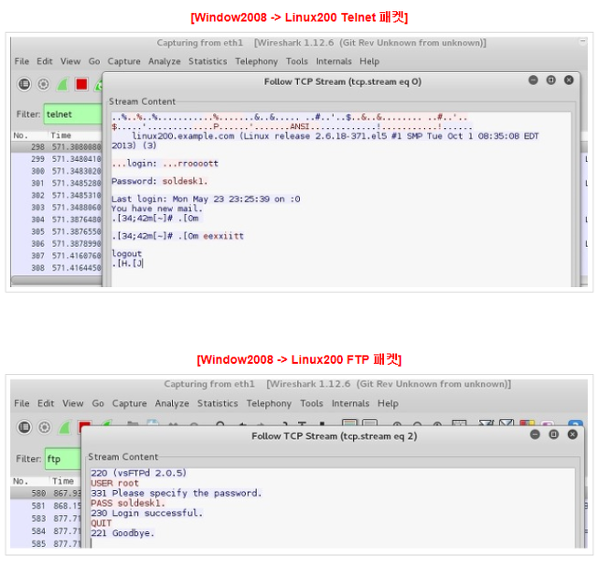Select packet row 585 in ftp list

46,543
